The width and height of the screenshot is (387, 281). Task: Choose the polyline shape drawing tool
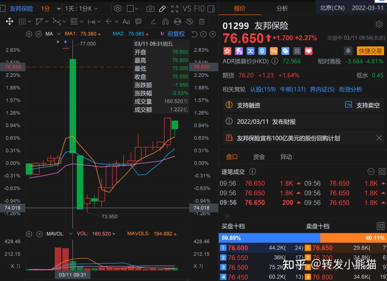tap(40, 22)
